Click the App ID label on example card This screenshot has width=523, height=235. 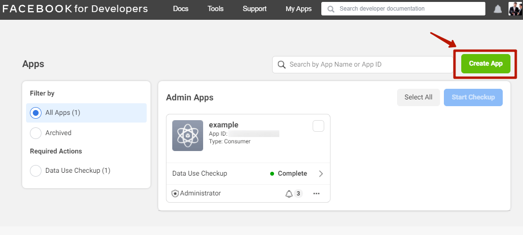tap(218, 134)
